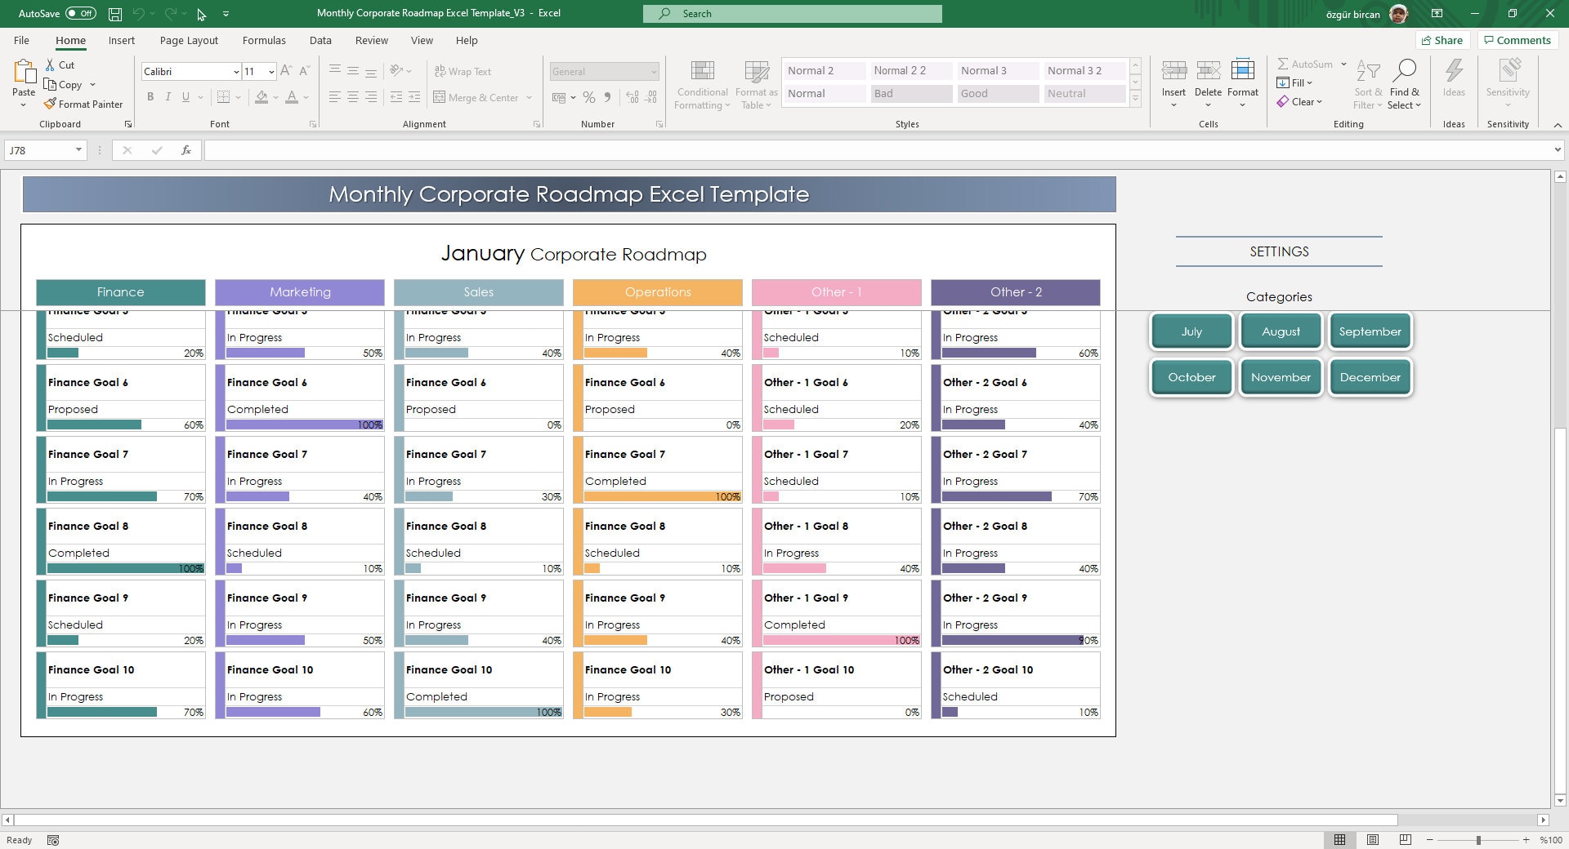Apply the Percent Style number format
The height and width of the screenshot is (849, 1569).
click(x=589, y=97)
